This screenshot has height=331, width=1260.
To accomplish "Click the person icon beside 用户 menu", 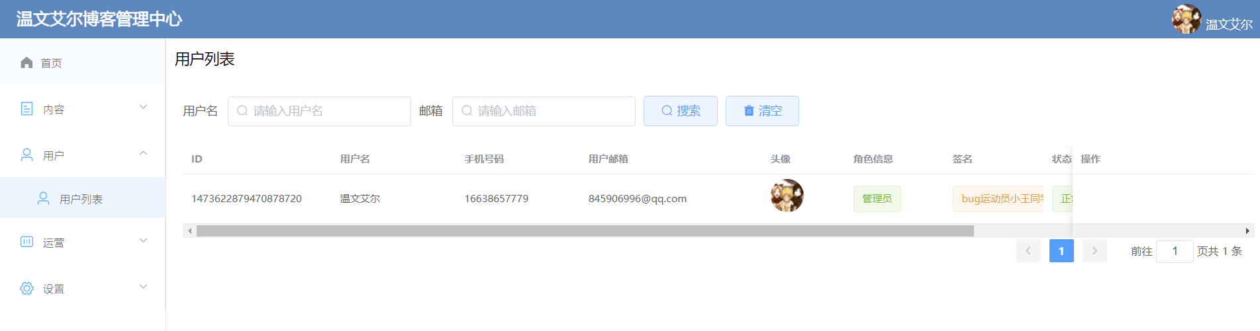I will [x=26, y=155].
